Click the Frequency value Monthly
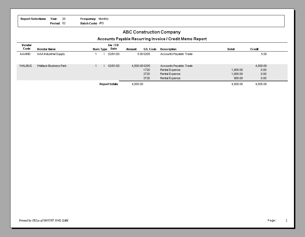This screenshot has height=237, width=305. (x=103, y=19)
